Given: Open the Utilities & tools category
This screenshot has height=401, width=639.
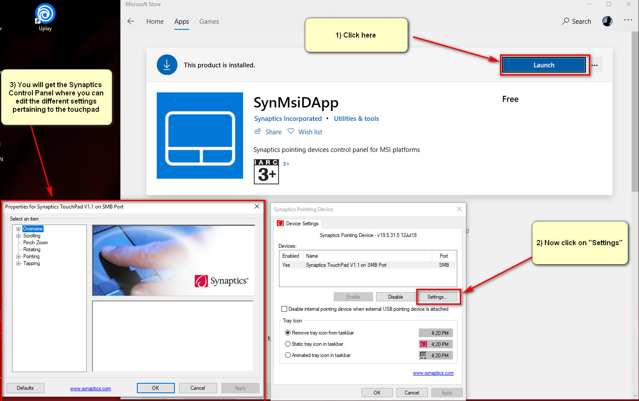Looking at the screenshot, I should point(356,119).
